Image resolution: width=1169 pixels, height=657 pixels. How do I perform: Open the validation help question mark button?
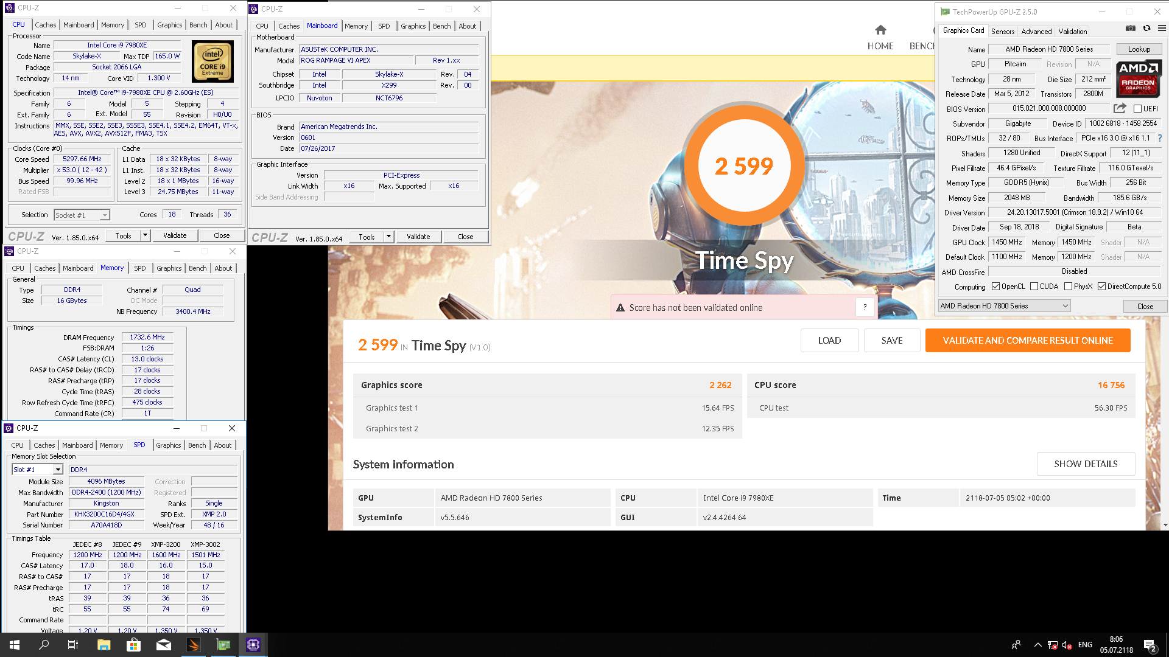click(x=865, y=307)
